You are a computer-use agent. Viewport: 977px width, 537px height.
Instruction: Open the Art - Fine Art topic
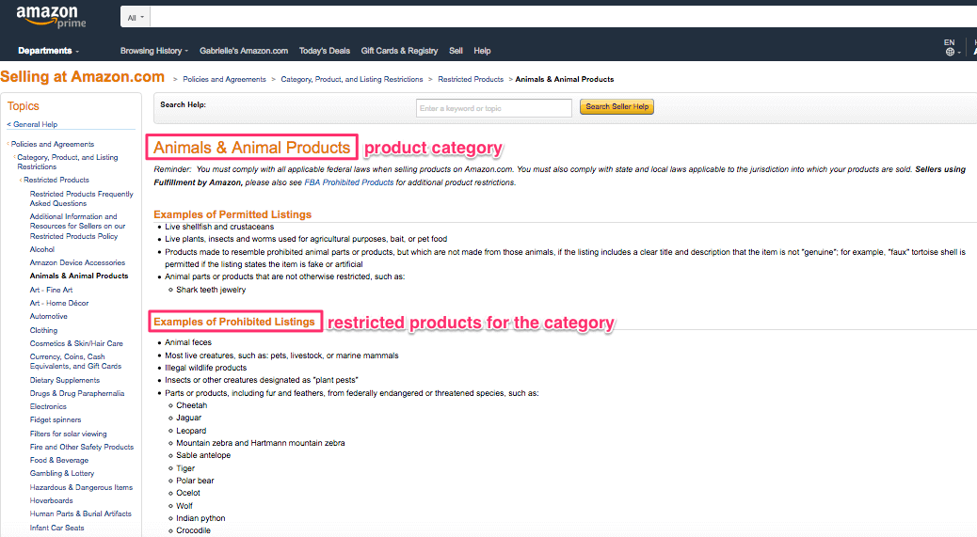coord(51,290)
